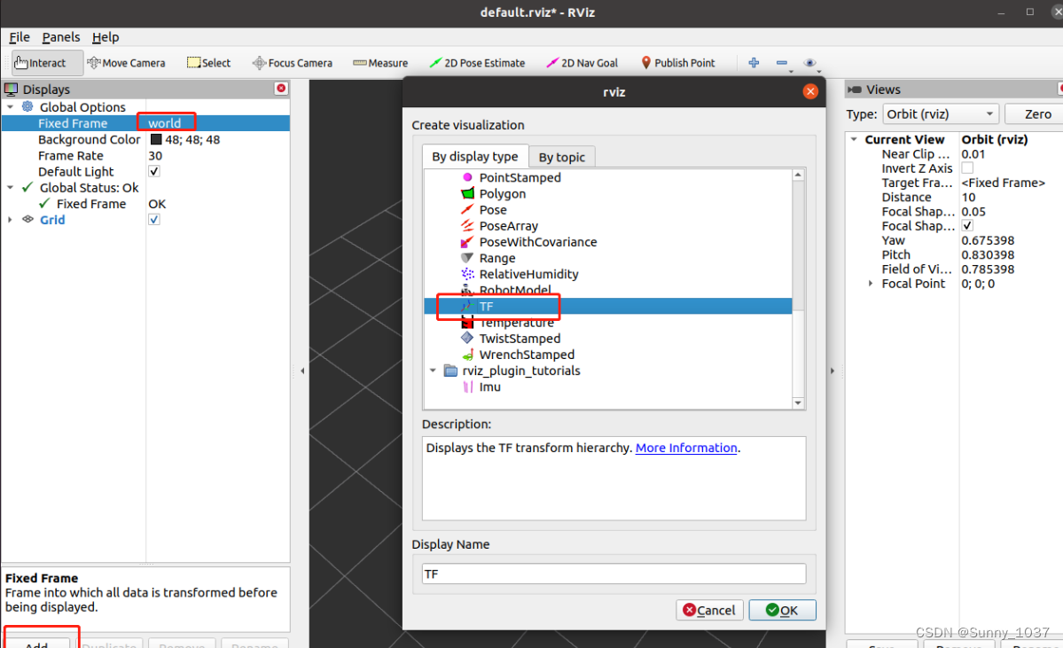Click the Fixed Frame world value
This screenshot has width=1063, height=648.
pyautogui.click(x=165, y=123)
